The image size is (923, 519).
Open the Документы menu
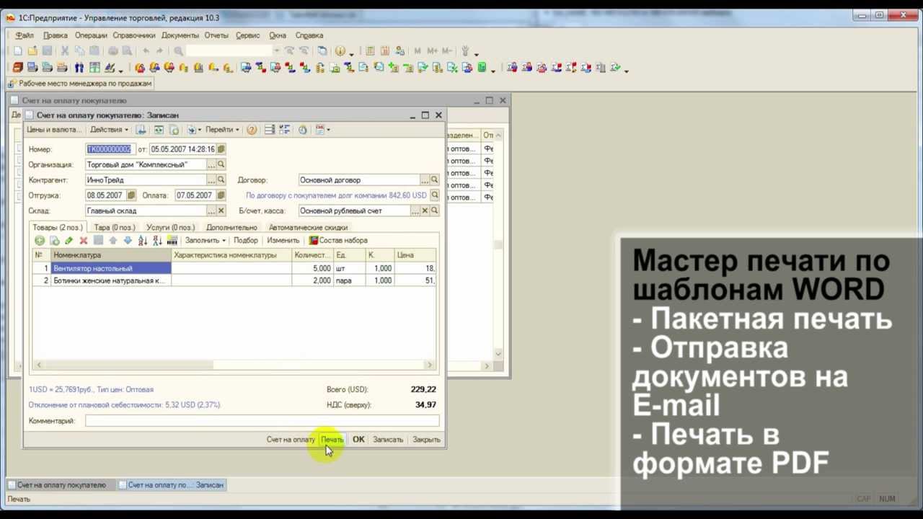(180, 35)
